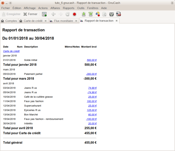
Task: Open the Outils menu
Action: pyautogui.click(x=81, y=8)
